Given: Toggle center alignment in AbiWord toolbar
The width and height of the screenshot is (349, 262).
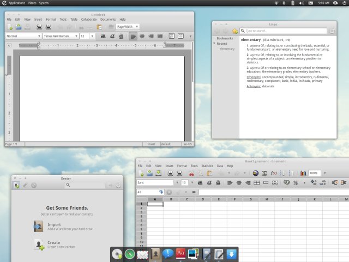Looking at the screenshot, I should tap(142, 36).
